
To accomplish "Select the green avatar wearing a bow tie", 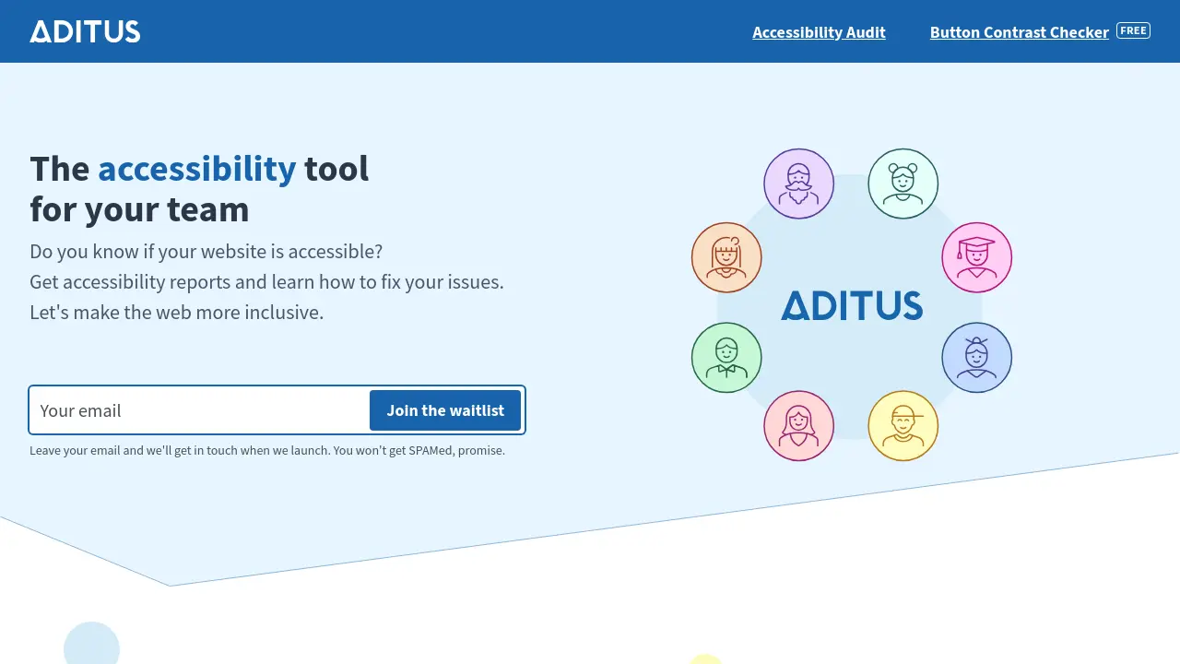I will click(x=726, y=357).
